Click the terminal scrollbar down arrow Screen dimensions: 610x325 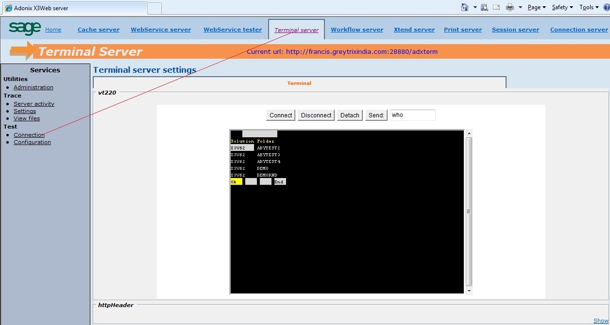pos(469,291)
